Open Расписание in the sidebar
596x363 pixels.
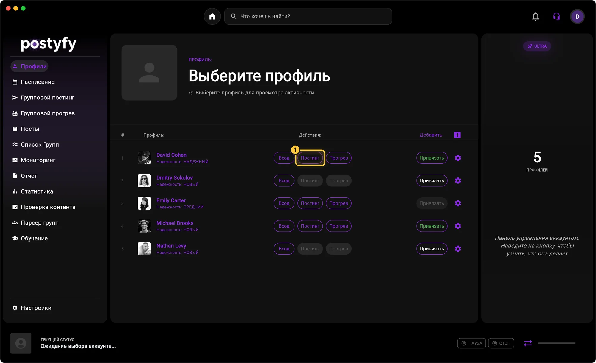33,82
